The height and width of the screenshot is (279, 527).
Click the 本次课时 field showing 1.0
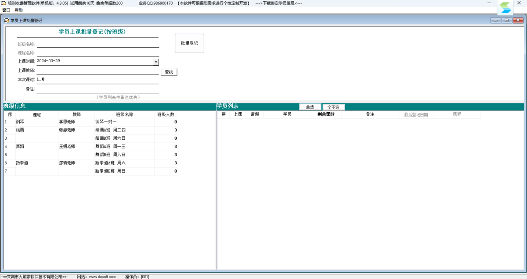[97, 79]
